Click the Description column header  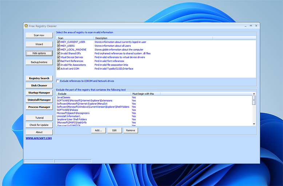153,38
